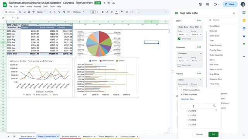
Task: Open the zoom 100% dropdown
Action: [41, 12]
